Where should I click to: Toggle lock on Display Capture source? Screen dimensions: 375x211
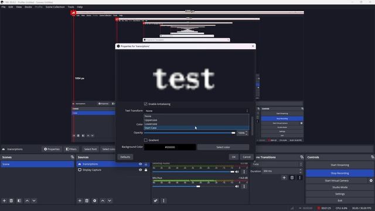(146, 170)
